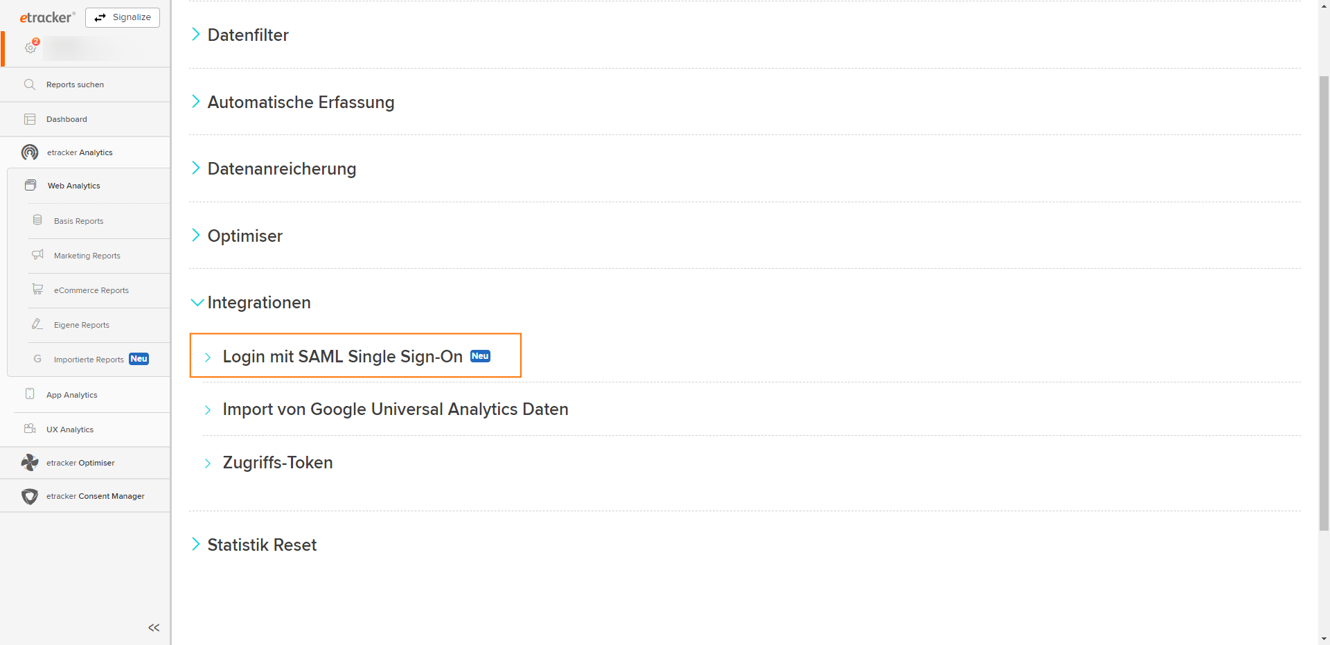Click the Signalize switch button
Viewport: 1330px width, 645px height.
click(123, 17)
